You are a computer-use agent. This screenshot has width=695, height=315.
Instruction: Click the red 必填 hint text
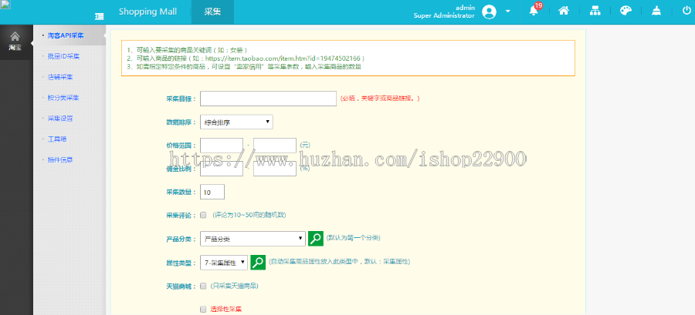click(379, 99)
